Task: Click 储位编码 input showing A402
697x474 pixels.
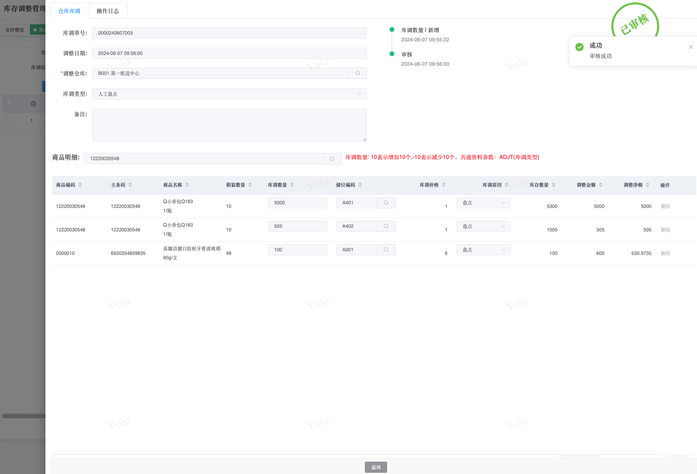Action: [x=357, y=226]
